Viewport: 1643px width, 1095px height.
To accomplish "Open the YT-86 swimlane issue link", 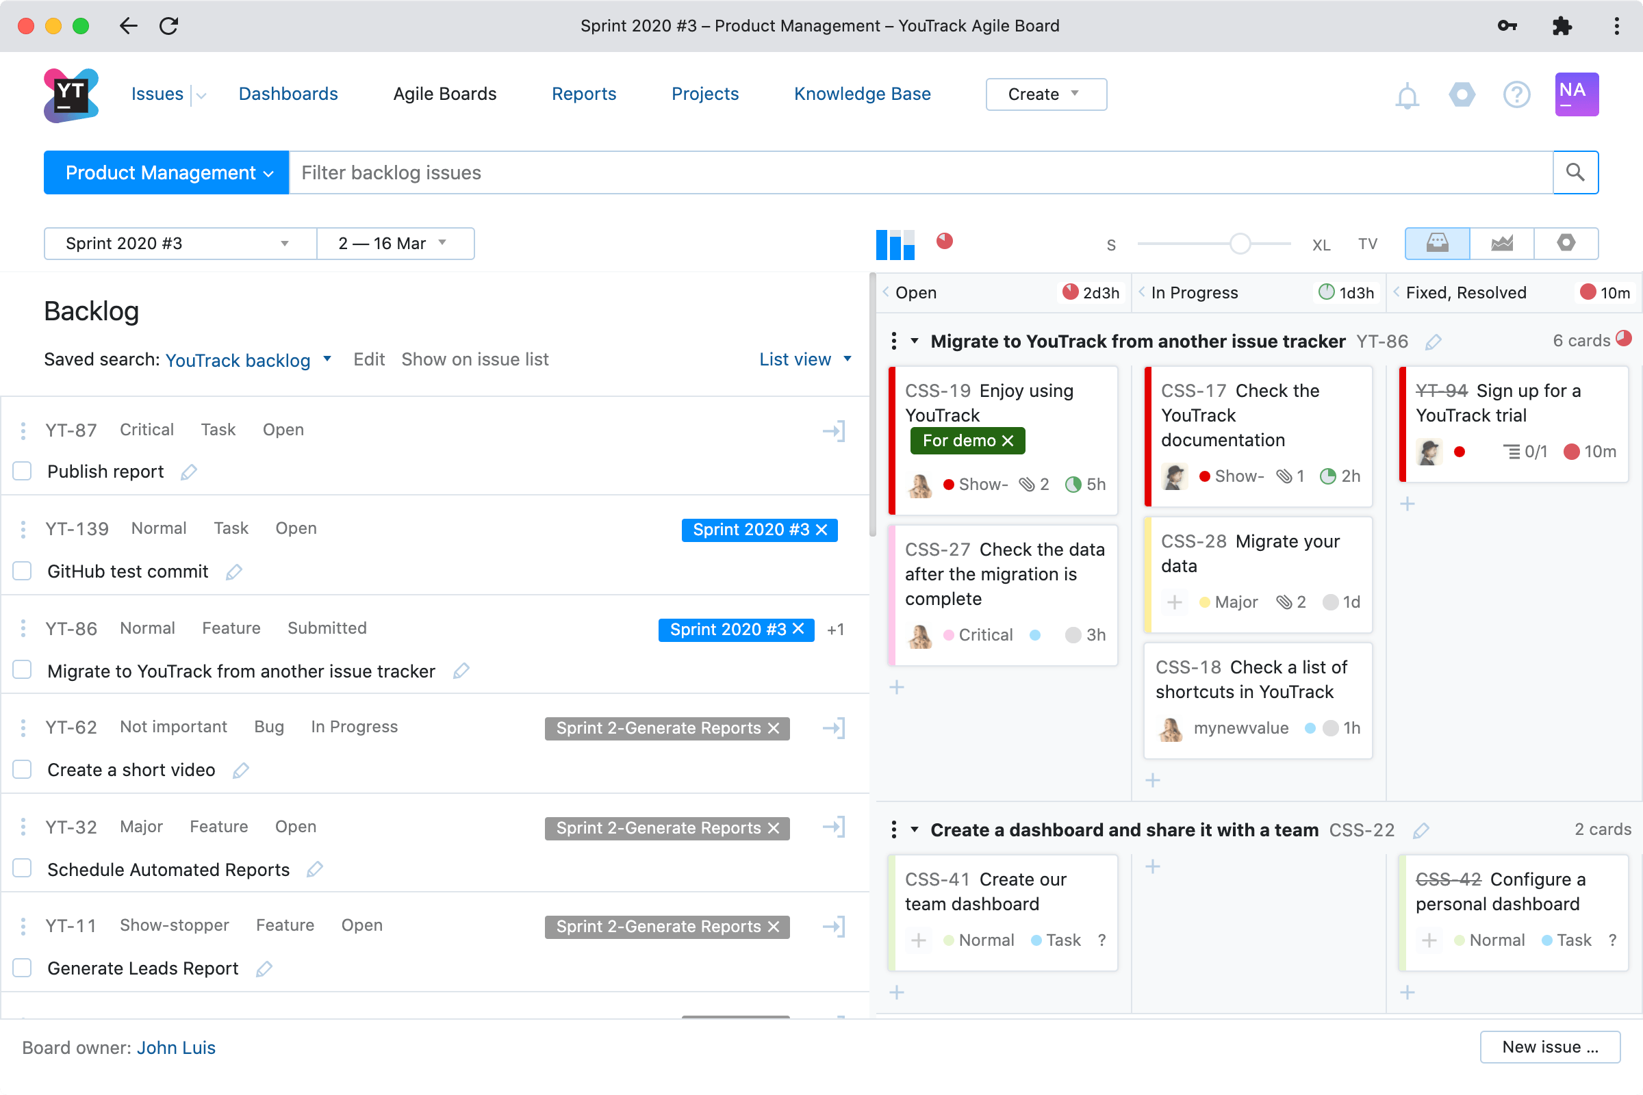I will pyautogui.click(x=1381, y=342).
